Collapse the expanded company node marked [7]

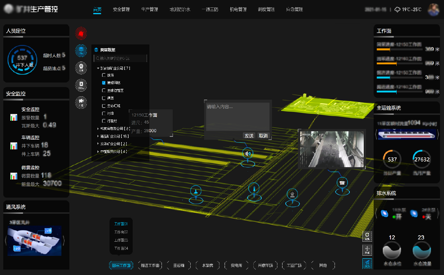98,68
